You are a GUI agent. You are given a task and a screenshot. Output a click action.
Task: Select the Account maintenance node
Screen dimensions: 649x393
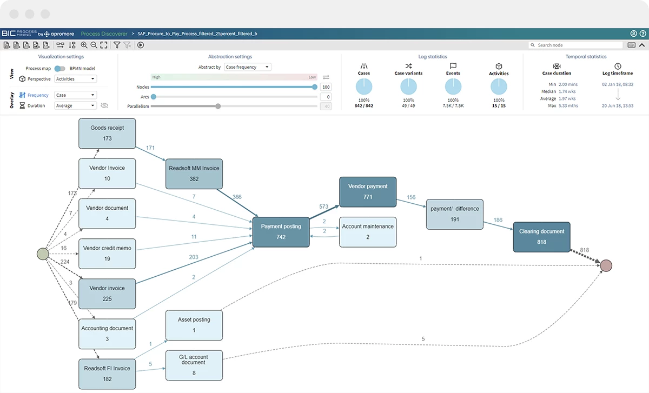point(368,232)
